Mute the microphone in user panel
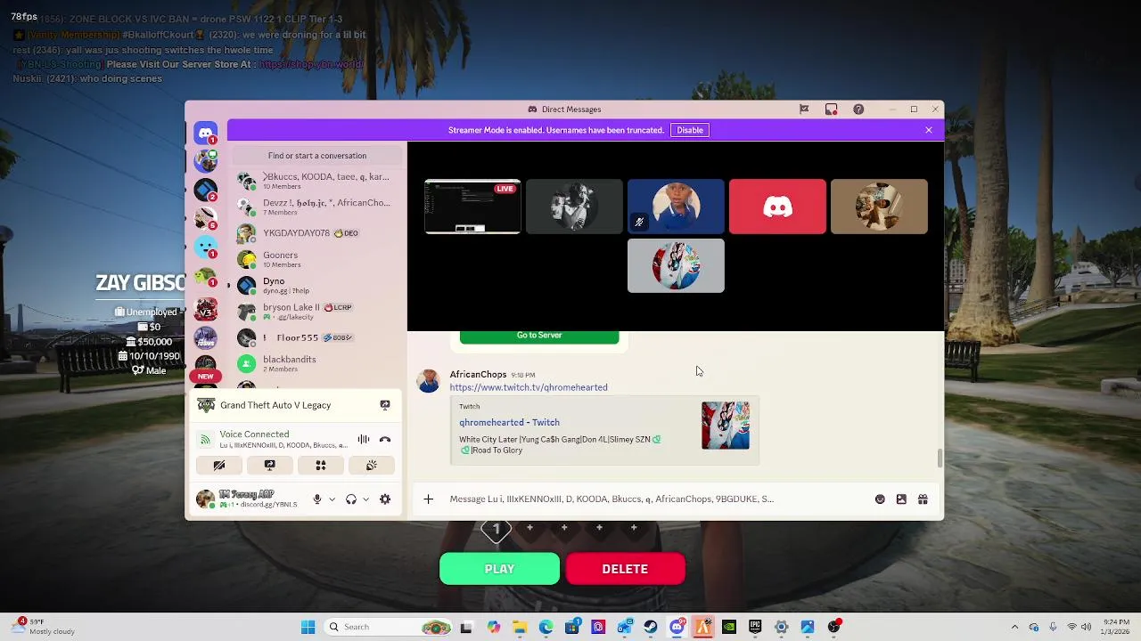1141x641 pixels. 317,499
